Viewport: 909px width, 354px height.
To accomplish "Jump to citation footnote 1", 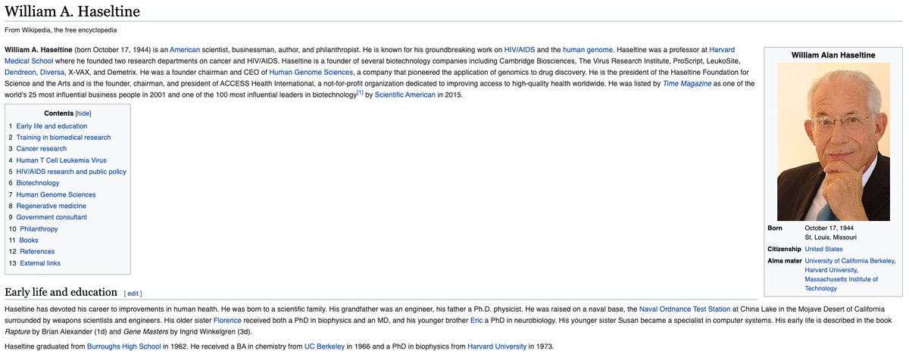I will [361, 92].
